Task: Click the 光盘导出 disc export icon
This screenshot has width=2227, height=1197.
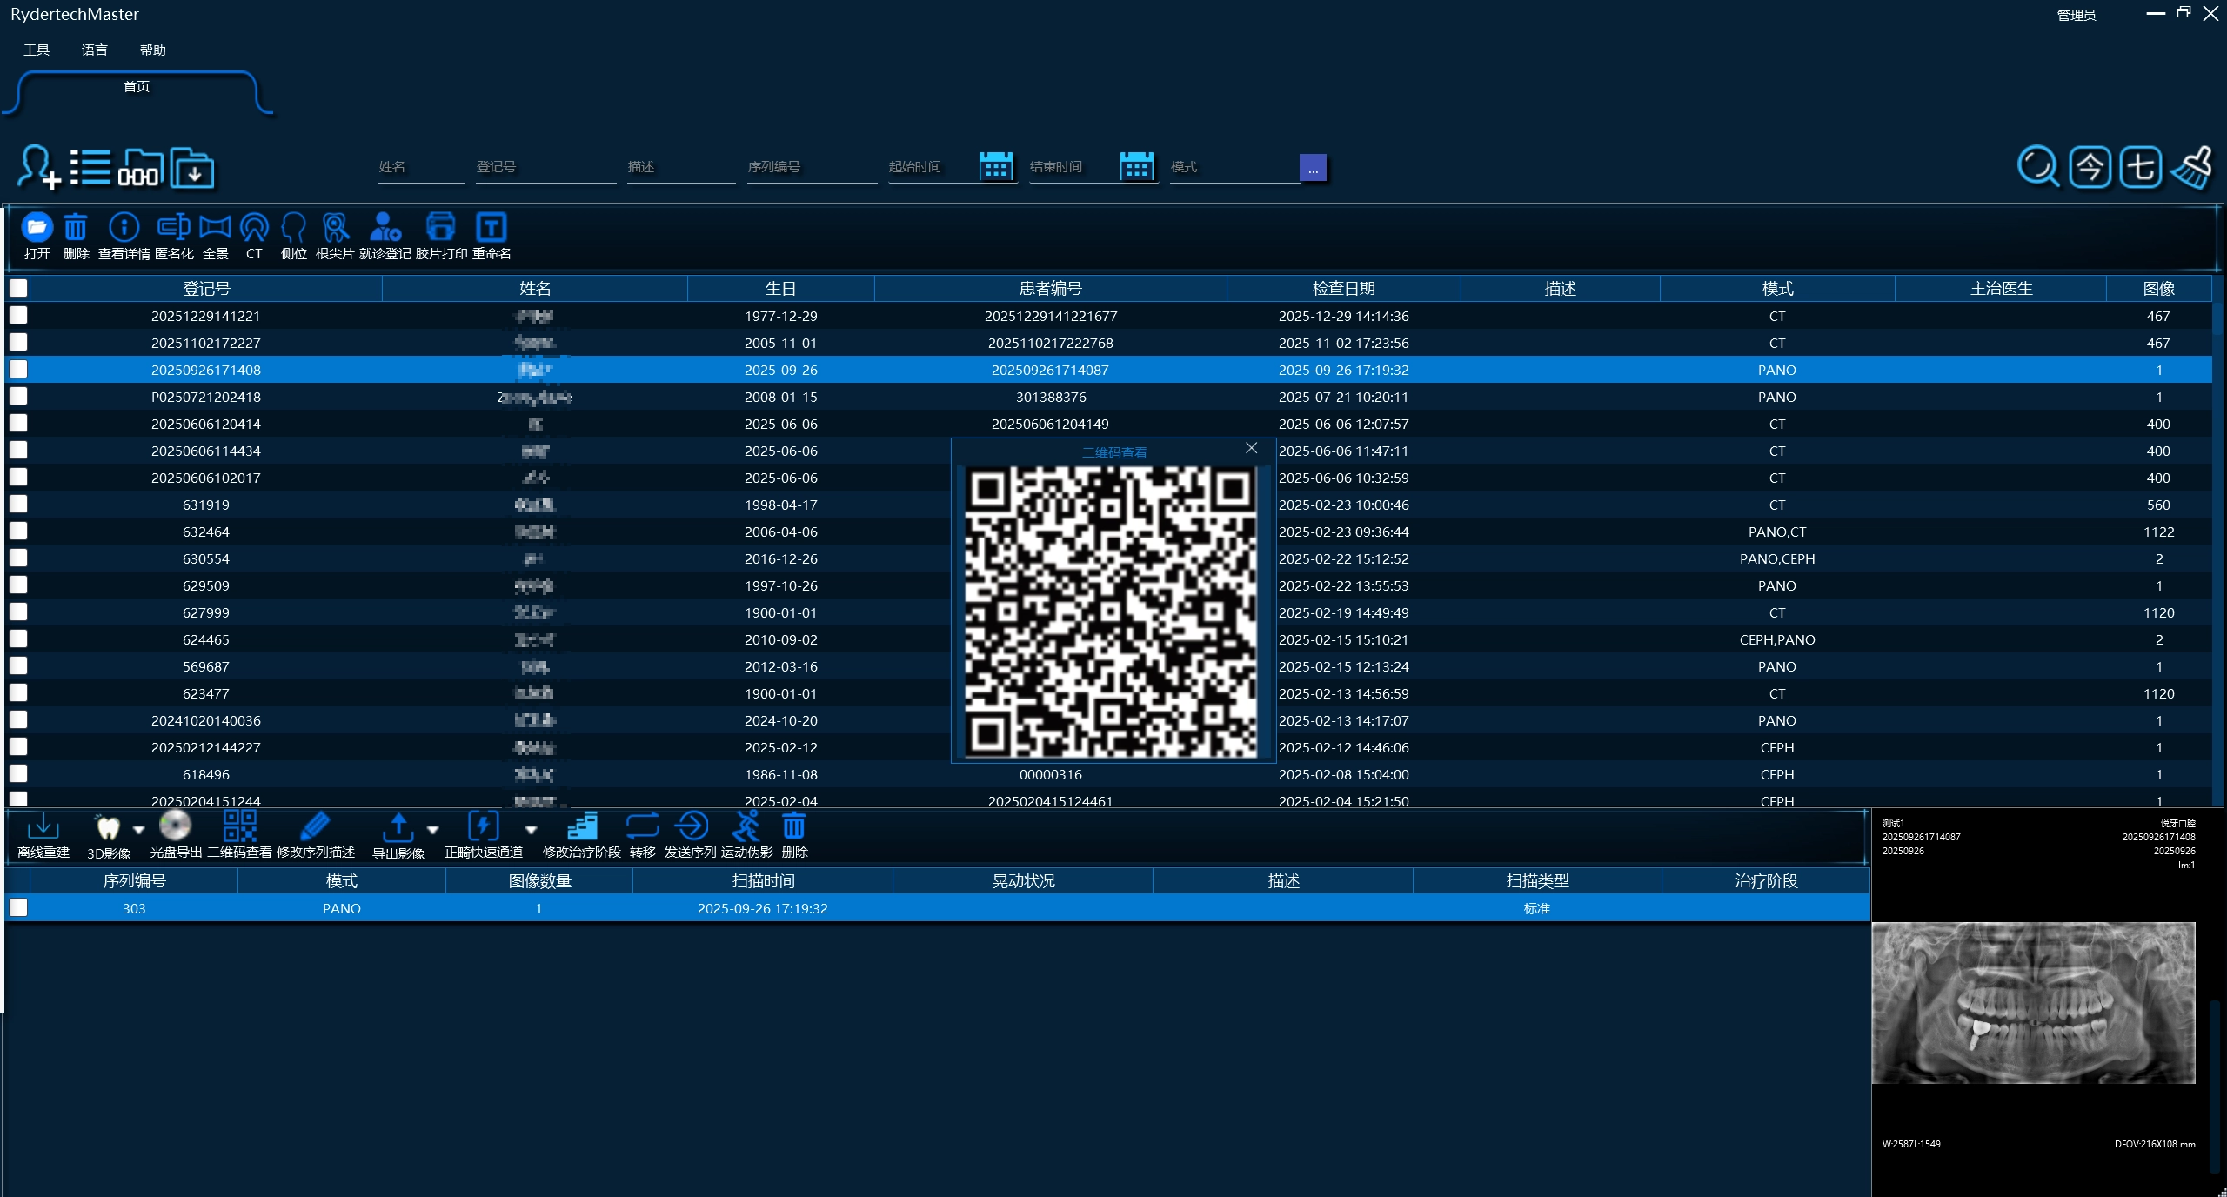Action: pyautogui.click(x=175, y=826)
